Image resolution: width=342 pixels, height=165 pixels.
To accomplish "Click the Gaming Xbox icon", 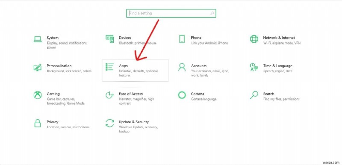I will pyautogui.click(x=38, y=95).
